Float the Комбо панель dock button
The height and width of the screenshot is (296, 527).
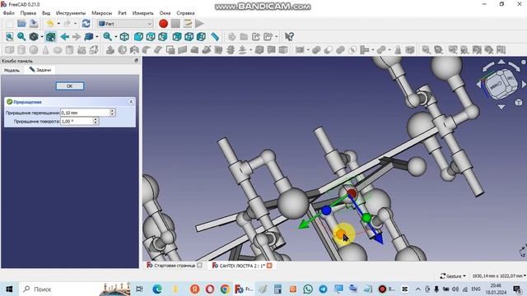pyautogui.click(x=136, y=61)
